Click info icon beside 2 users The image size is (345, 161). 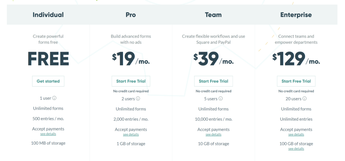[x=138, y=98]
